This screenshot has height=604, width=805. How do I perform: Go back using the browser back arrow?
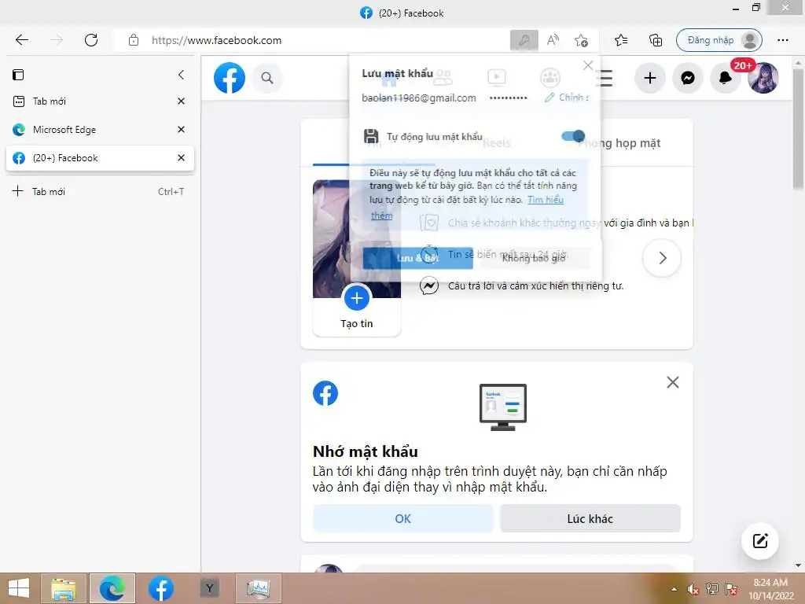(x=21, y=40)
